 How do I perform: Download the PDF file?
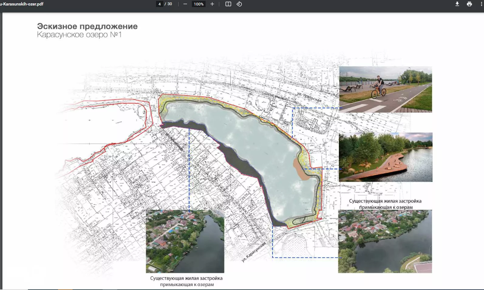tap(457, 4)
